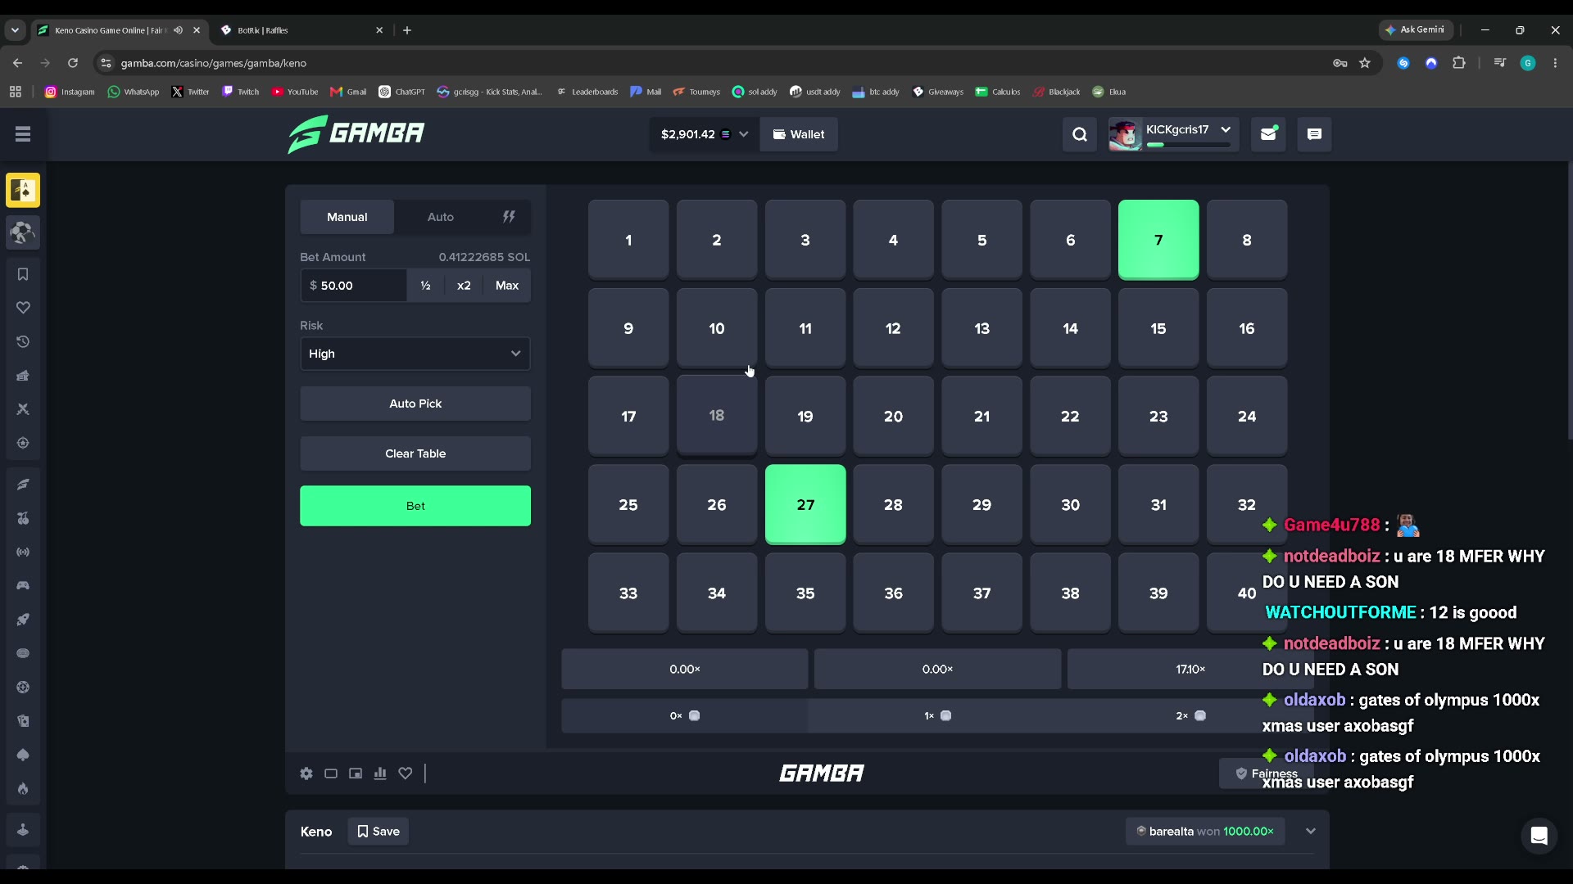Open the search icon in header
This screenshot has height=884, width=1573.
coord(1080,134)
